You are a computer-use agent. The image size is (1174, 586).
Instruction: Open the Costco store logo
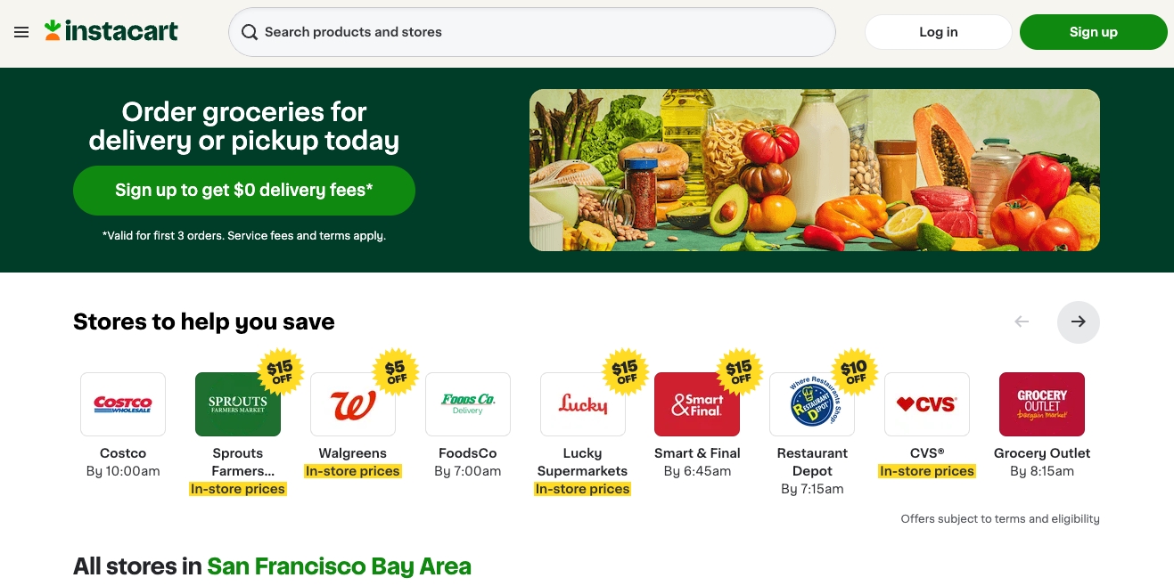click(x=123, y=404)
